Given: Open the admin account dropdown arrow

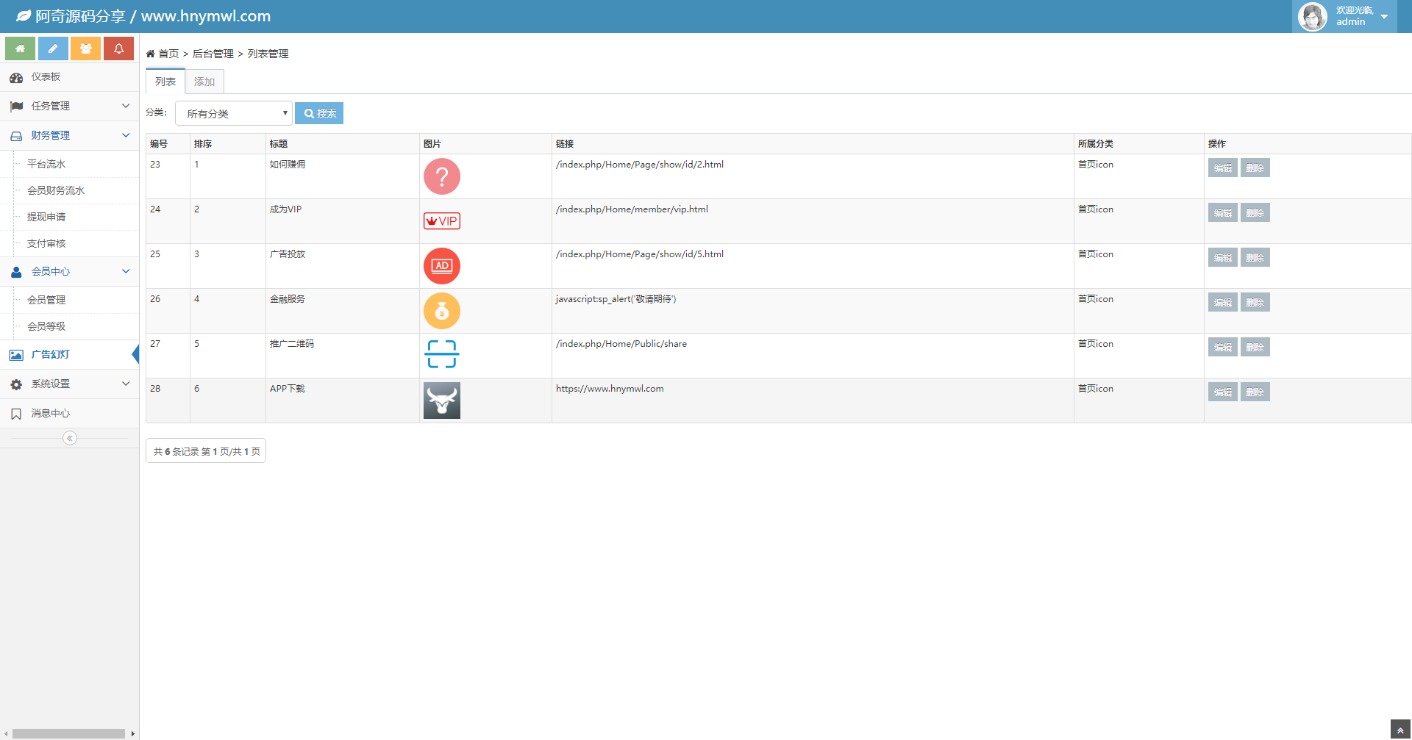Looking at the screenshot, I should pos(1384,17).
